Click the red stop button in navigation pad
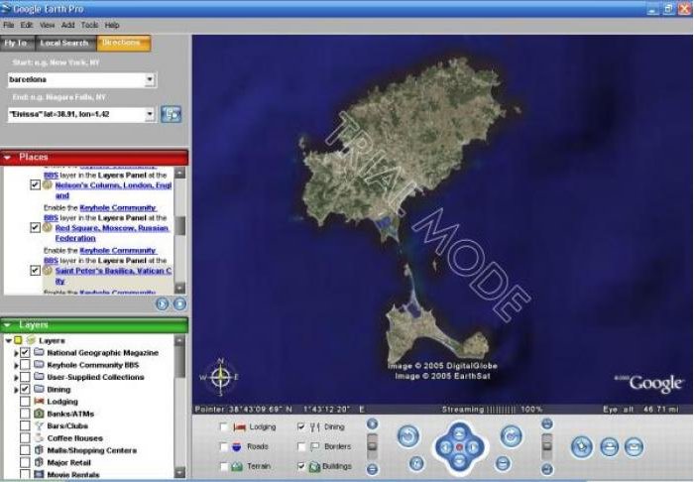 (x=459, y=447)
